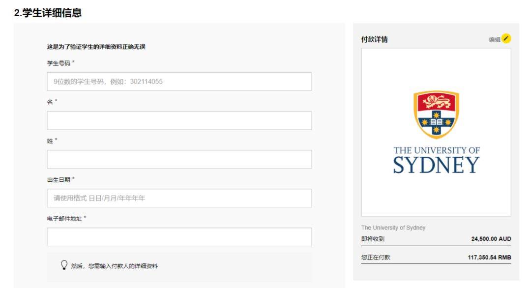Click the 然后，您需输入付款人的详细资料 hint text

tap(114, 266)
